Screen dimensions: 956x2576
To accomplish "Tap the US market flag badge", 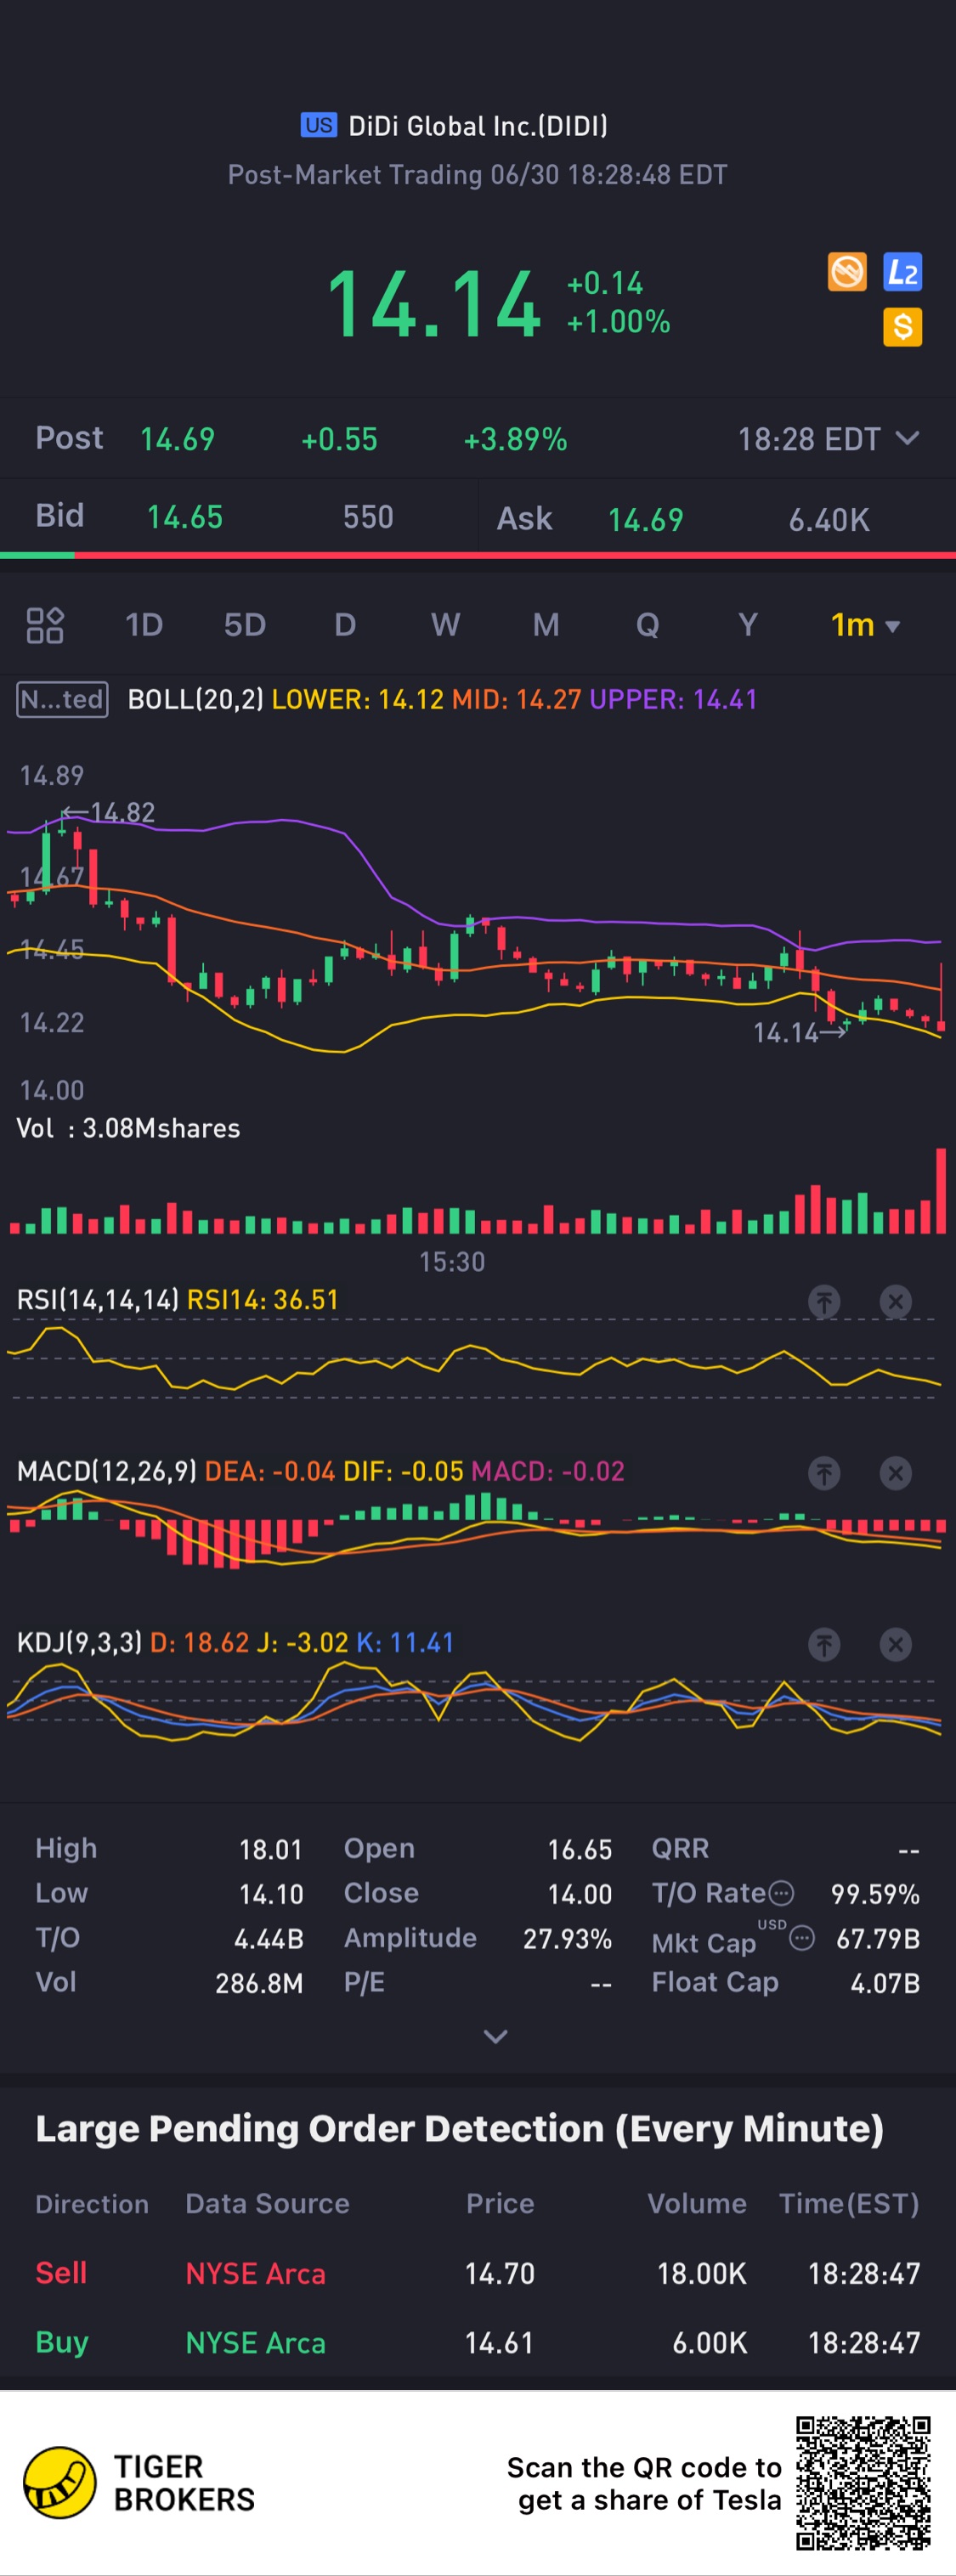I will click(x=318, y=125).
